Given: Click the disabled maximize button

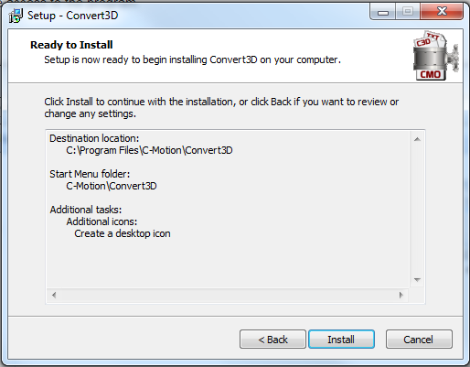Looking at the screenshot, I should pos(408,12).
